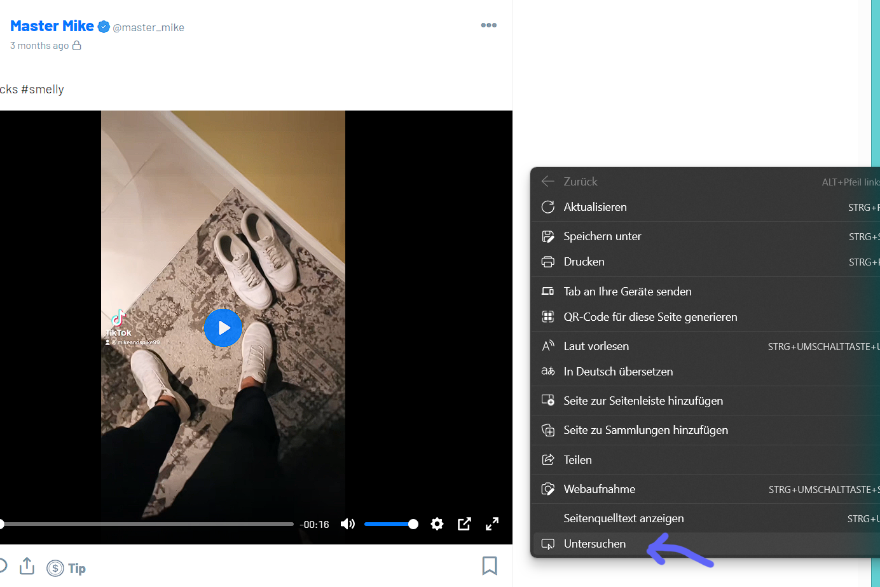Open the three-dot post options menu
880x587 pixels.
pyautogui.click(x=488, y=25)
